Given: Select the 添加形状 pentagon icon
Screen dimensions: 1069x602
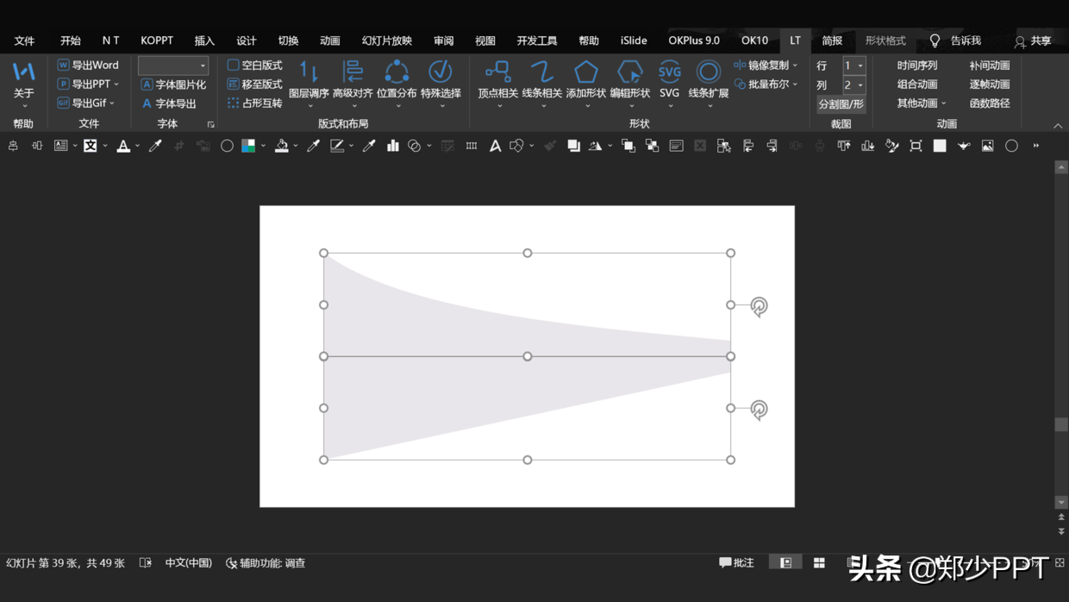Looking at the screenshot, I should (x=586, y=72).
